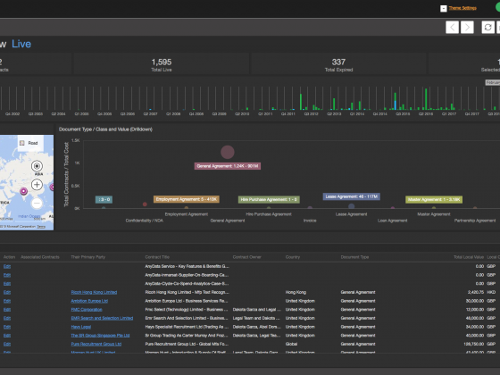The width and height of the screenshot is (500, 375).
Task: Click the Invoice axis label
Action: (x=310, y=221)
